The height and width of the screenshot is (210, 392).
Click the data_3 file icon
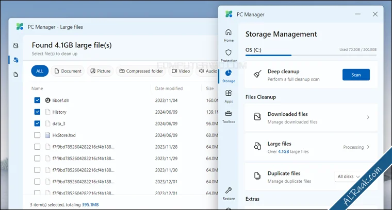pos(47,124)
